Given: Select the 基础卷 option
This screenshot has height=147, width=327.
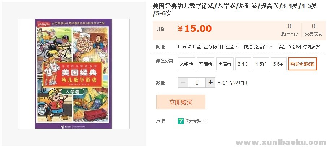Looking at the screenshot, I should pos(206,64).
